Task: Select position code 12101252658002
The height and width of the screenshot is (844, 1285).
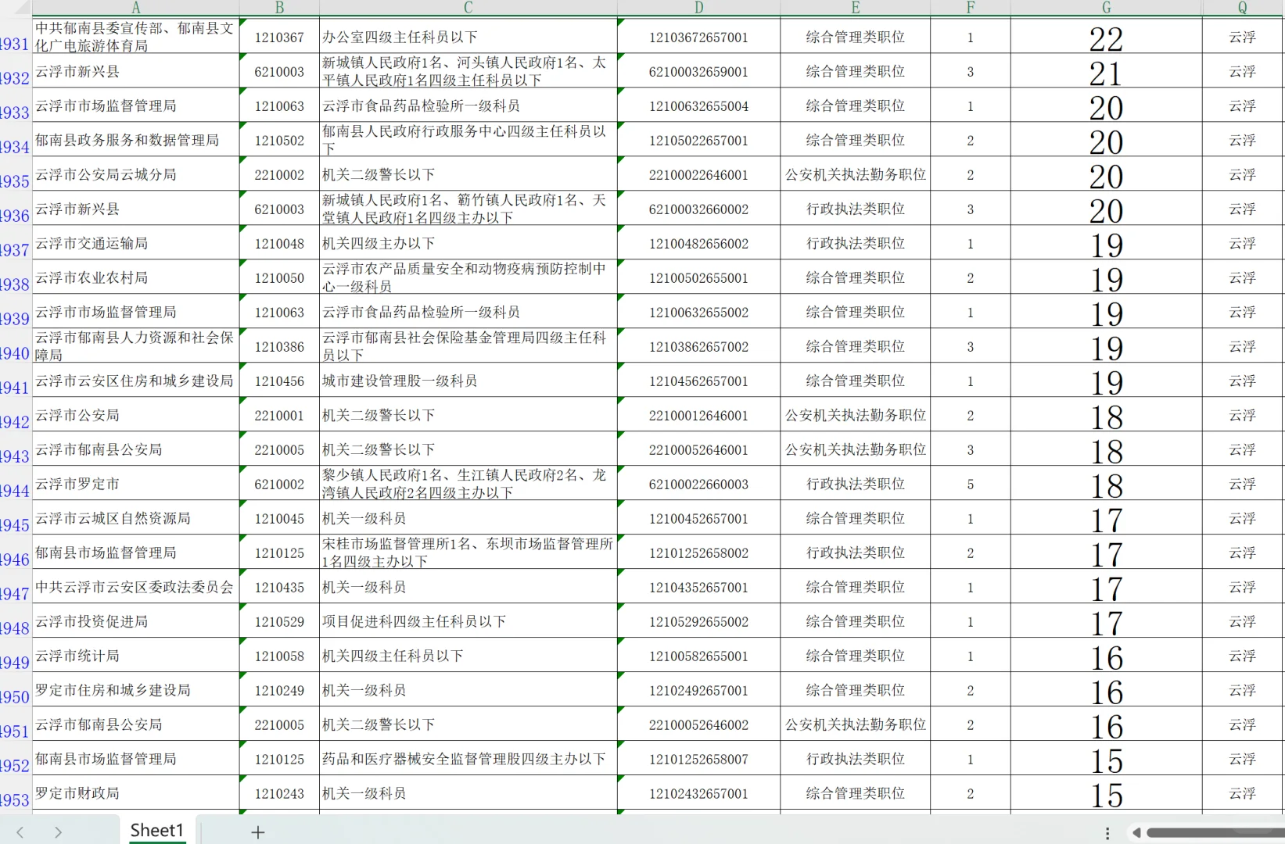Action: click(x=698, y=553)
